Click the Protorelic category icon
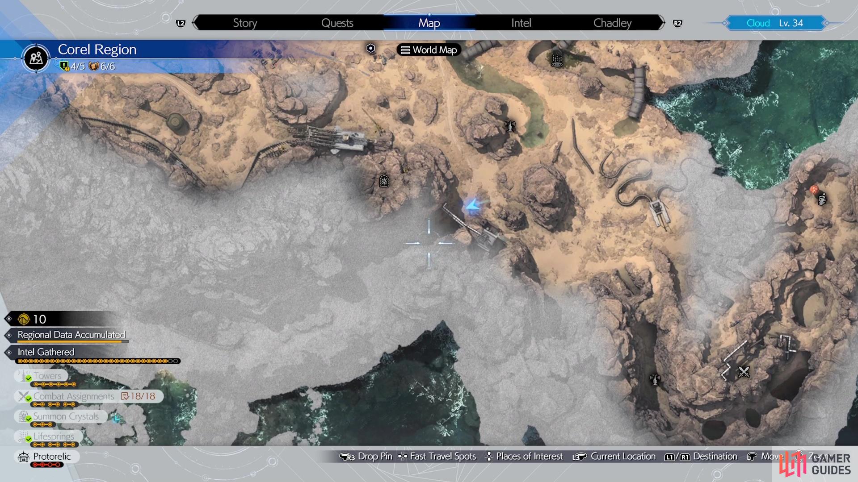 (23, 457)
